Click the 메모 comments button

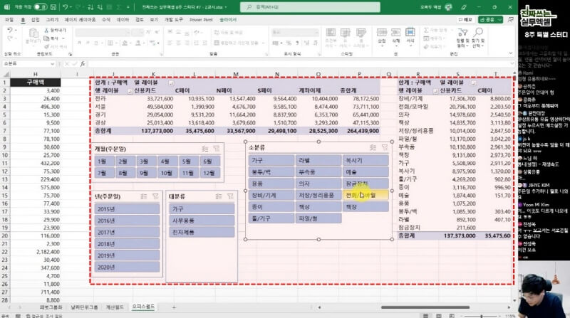(x=465, y=20)
